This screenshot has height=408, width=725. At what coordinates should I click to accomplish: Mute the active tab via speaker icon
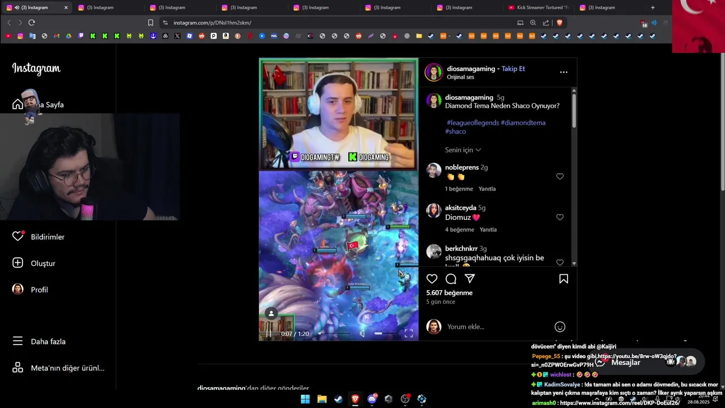[x=16, y=7]
